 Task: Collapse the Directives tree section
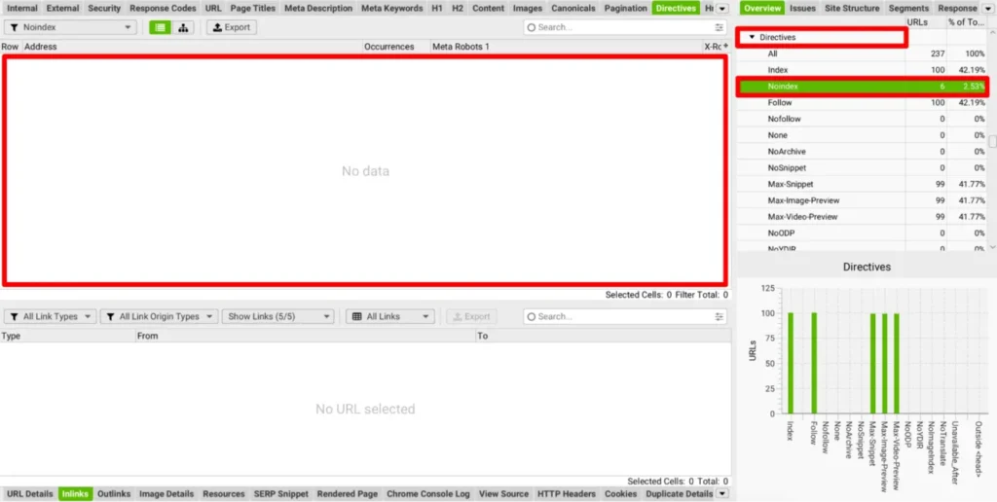pos(752,37)
